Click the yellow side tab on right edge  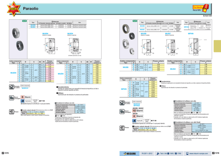(217, 46)
